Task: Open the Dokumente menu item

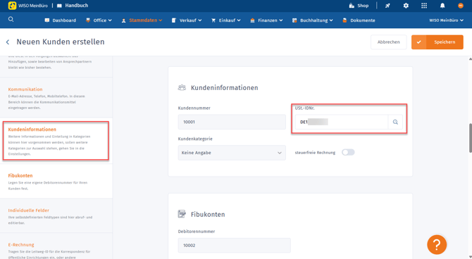Action: pyautogui.click(x=359, y=20)
